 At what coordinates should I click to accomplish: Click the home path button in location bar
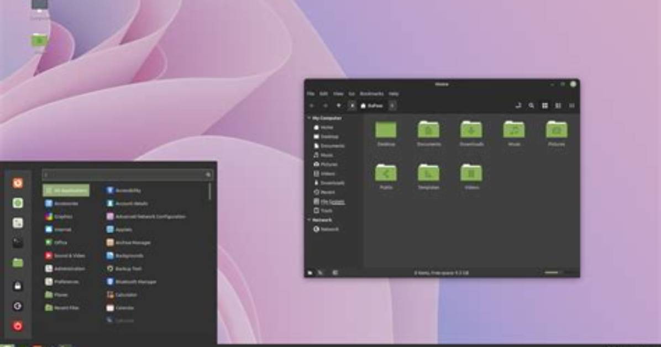pyautogui.click(x=373, y=106)
